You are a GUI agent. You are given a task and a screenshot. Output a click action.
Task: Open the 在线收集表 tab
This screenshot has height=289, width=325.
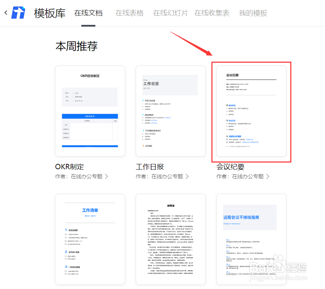212,13
